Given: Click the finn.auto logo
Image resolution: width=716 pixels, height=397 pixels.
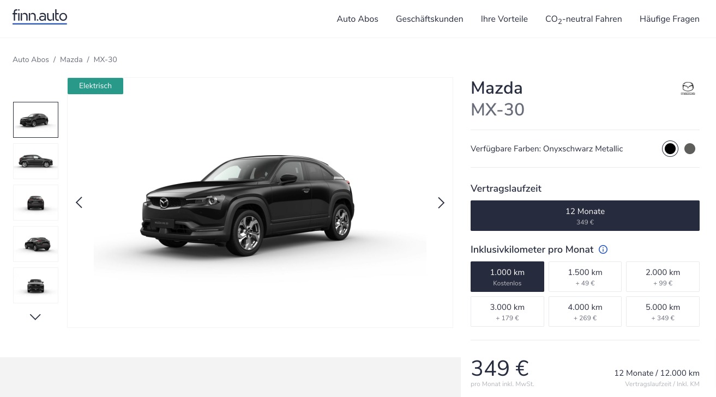Looking at the screenshot, I should coord(40,17).
